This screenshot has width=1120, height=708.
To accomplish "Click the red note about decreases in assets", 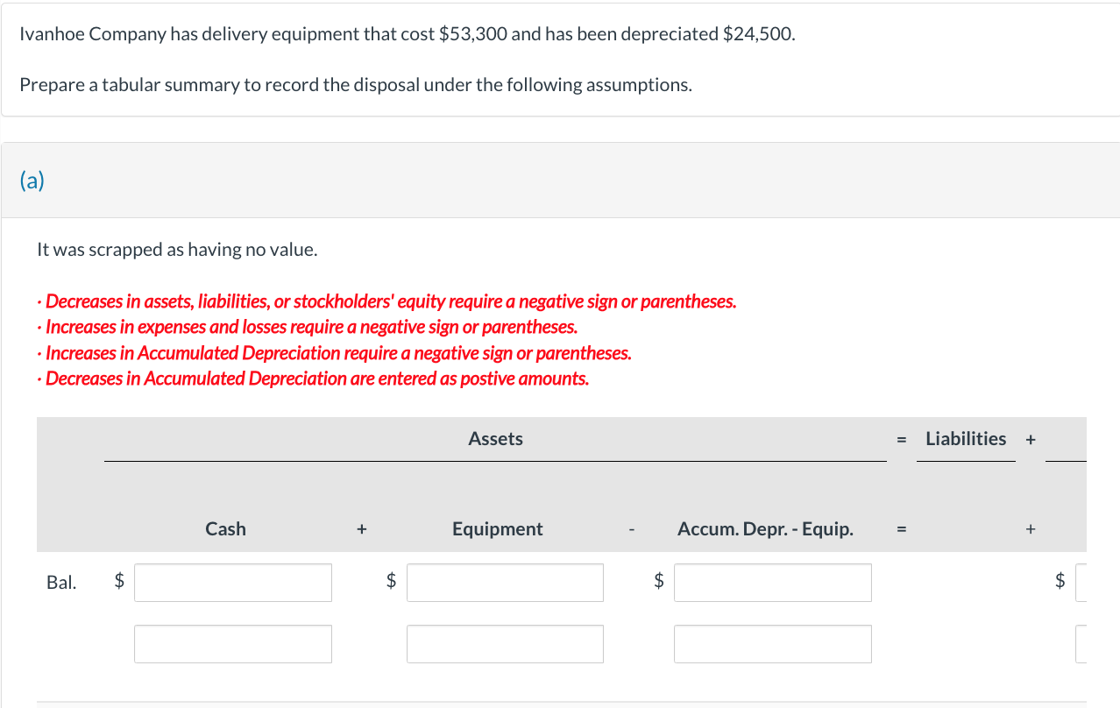I will coord(391,301).
